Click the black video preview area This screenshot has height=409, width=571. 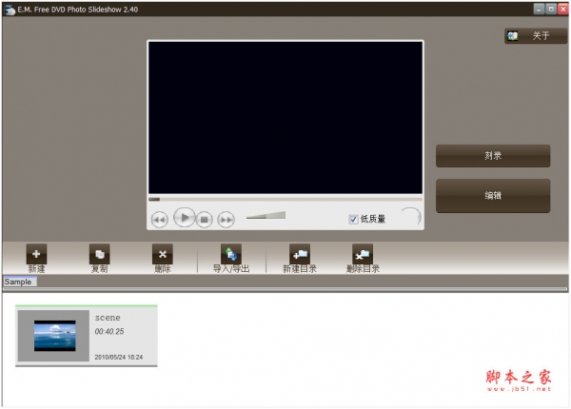click(x=285, y=118)
